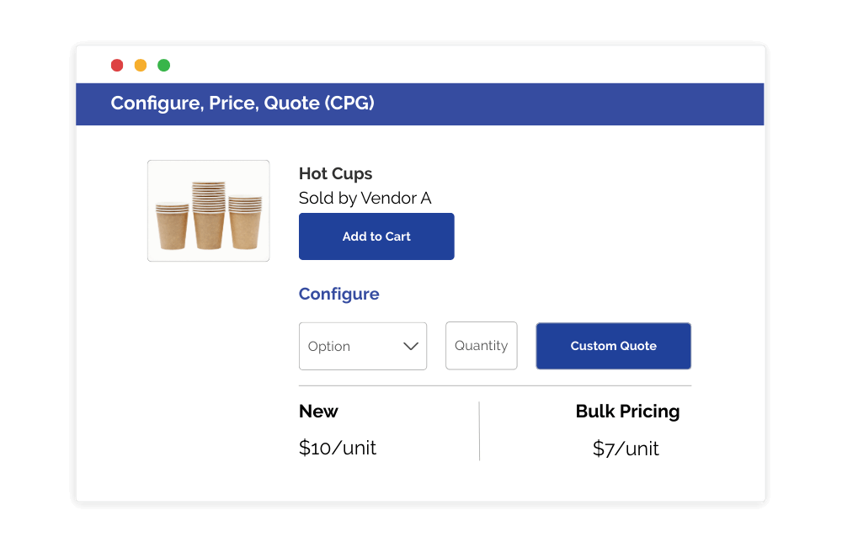842x547 pixels.
Task: Click the red close window dot
Action: (x=117, y=66)
